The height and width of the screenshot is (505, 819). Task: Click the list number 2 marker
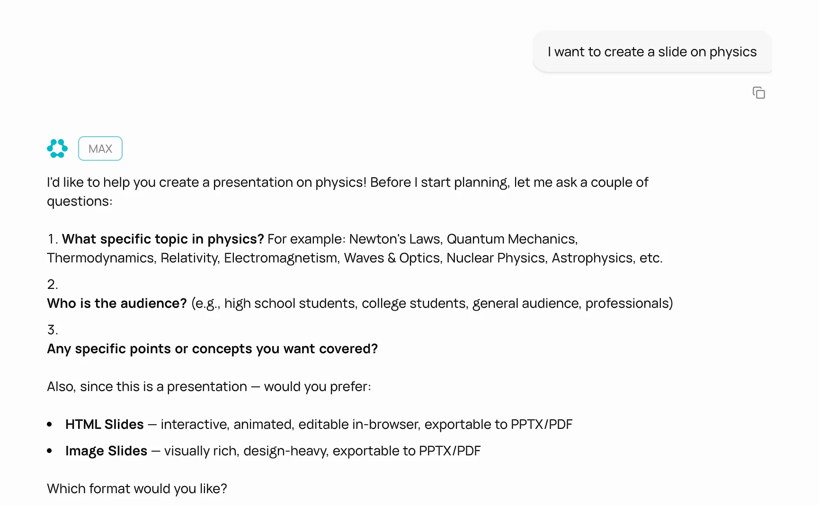pyautogui.click(x=52, y=284)
